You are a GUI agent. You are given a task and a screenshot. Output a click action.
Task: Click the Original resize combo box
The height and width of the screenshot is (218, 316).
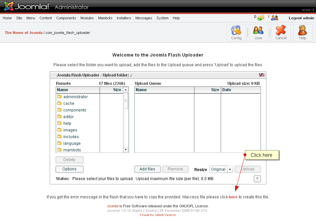point(221,169)
